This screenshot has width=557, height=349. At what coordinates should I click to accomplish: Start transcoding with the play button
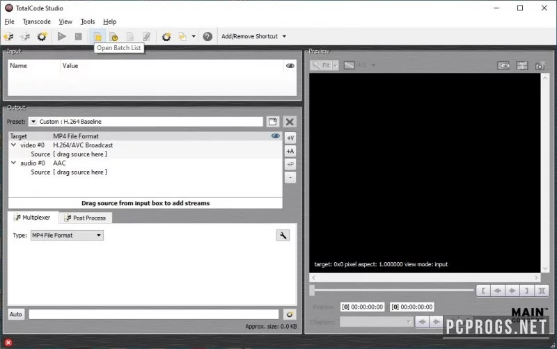click(x=62, y=36)
